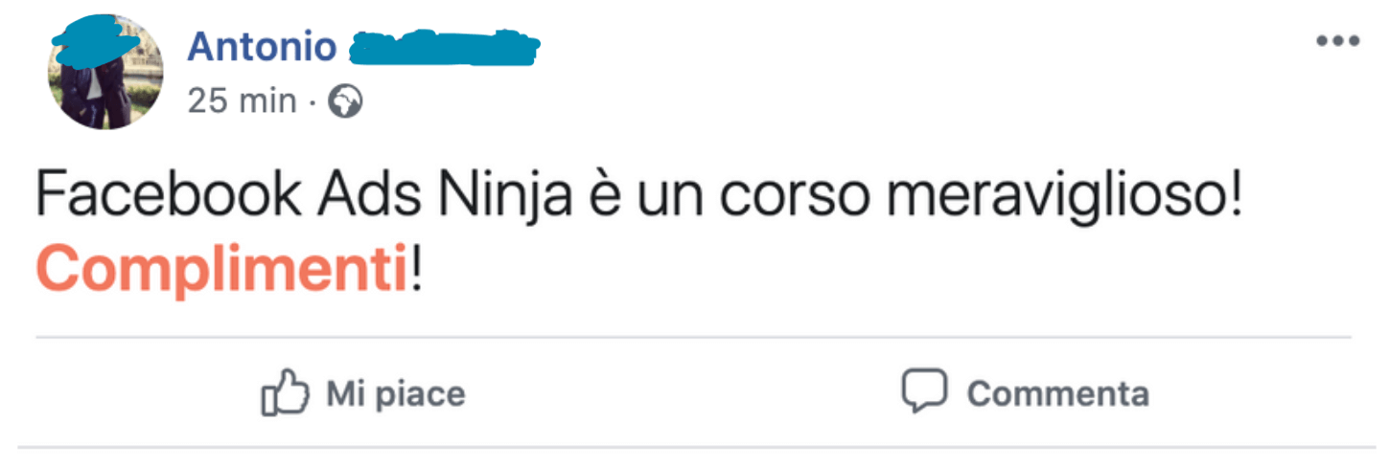Image resolution: width=1390 pixels, height=467 pixels.
Task: Click the blue scribbled-out surname
Action: tap(445, 48)
